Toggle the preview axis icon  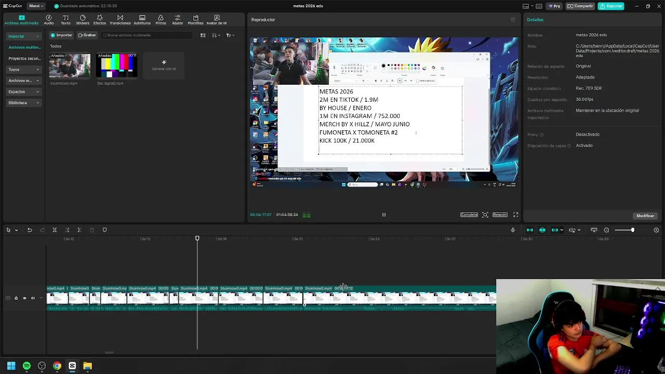pos(571,230)
